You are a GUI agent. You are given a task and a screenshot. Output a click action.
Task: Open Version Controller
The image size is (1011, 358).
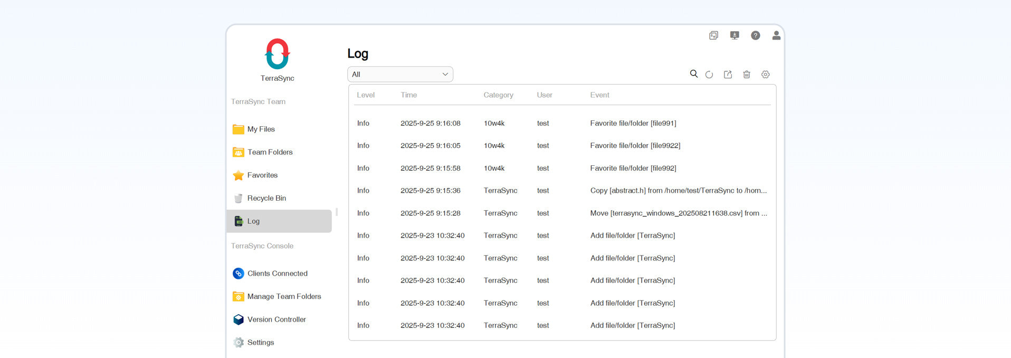276,319
